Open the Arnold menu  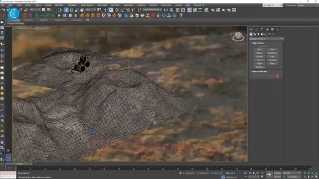[178, 5]
